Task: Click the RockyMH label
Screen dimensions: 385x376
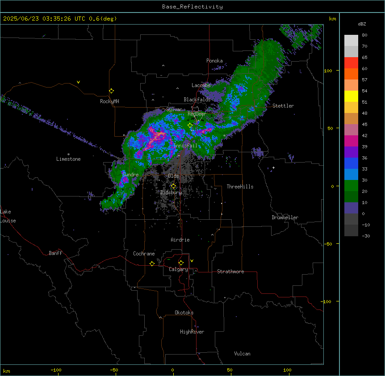Action: point(109,101)
